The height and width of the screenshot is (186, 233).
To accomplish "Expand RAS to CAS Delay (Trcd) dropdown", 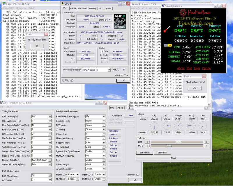I will (50, 130).
